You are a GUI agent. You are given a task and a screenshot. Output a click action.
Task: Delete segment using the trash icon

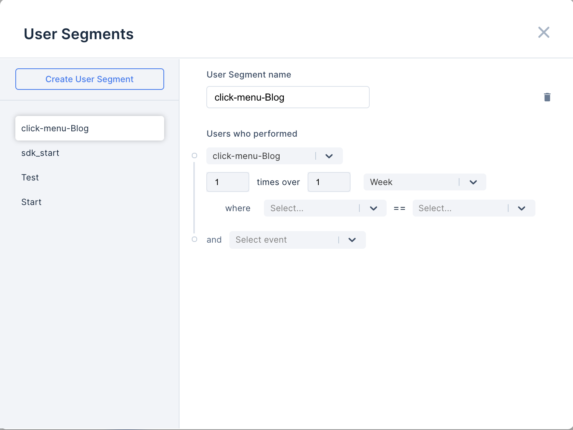pyautogui.click(x=547, y=97)
